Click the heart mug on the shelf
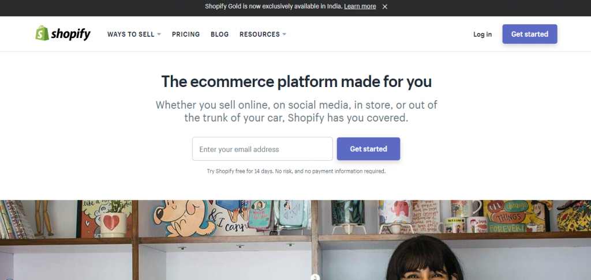Image resolution: width=591 pixels, height=280 pixels. (113, 222)
